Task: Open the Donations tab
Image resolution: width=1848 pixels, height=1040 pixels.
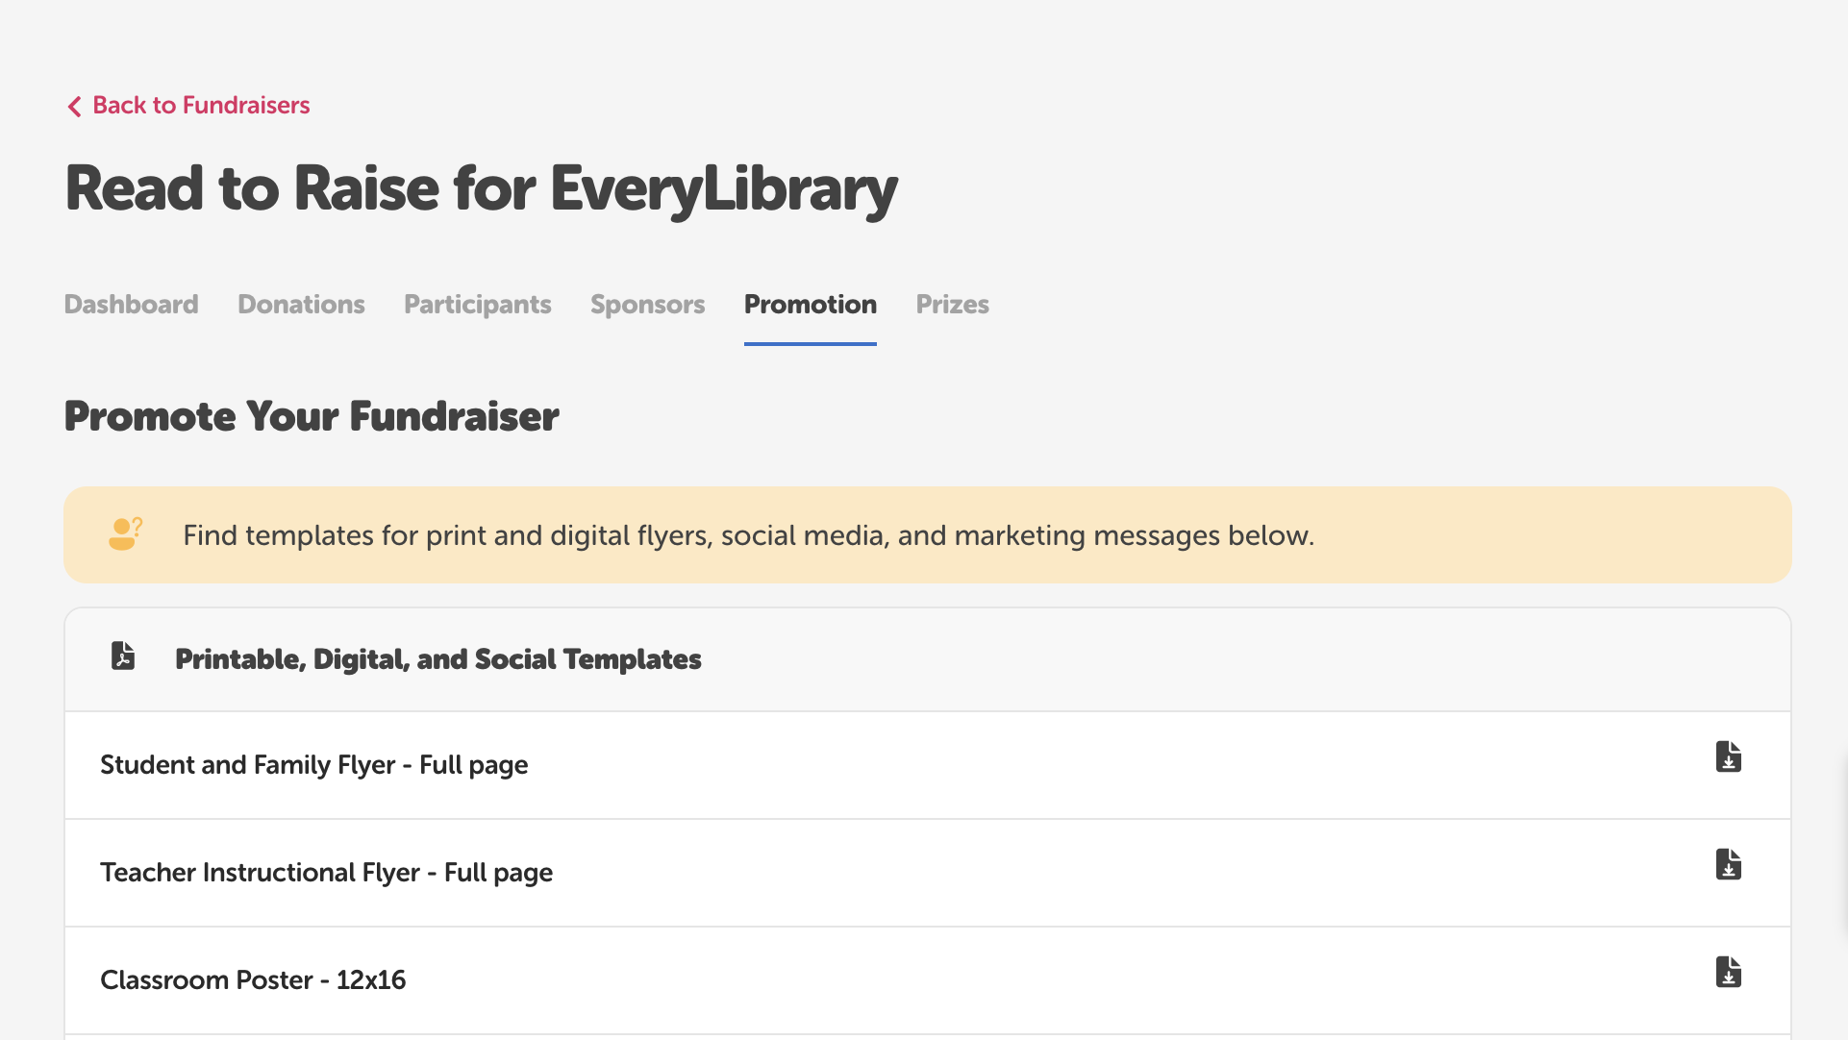Action: [301, 305]
